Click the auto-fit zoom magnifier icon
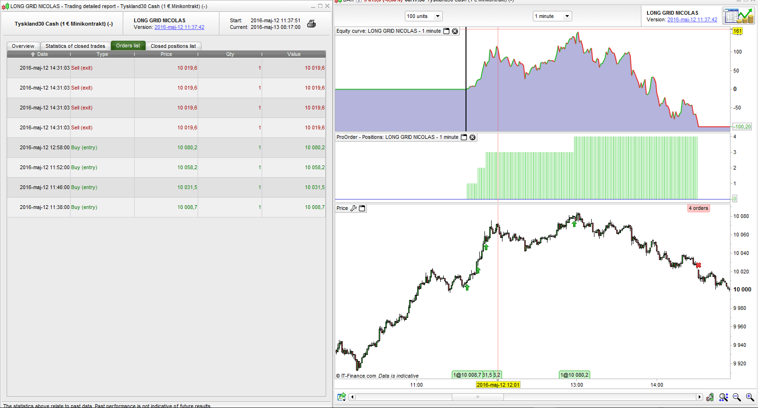This screenshot has width=758, height=408. point(723,397)
